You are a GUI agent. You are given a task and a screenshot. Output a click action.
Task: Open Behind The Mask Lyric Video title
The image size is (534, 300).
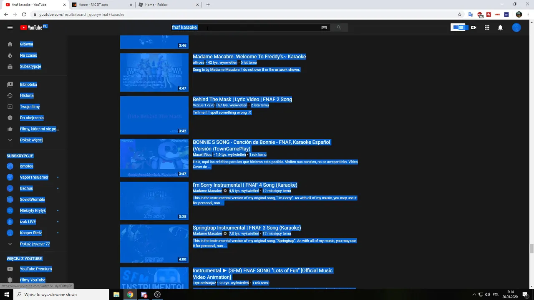pos(242,100)
